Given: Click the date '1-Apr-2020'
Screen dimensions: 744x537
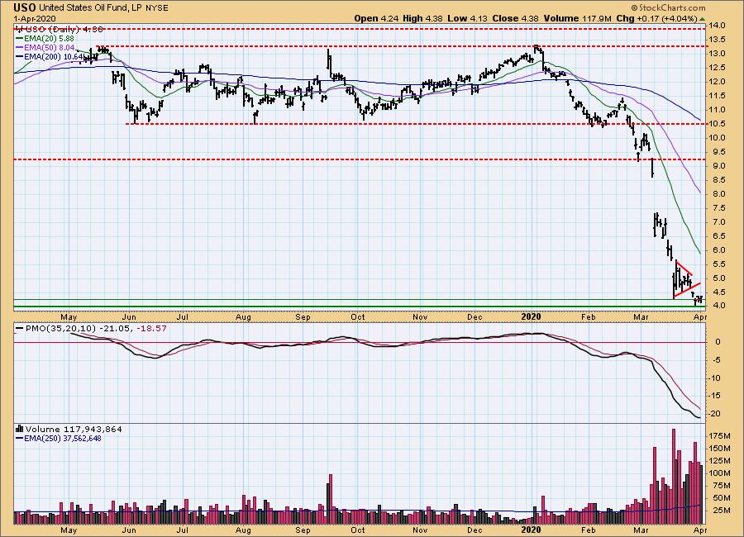Looking at the screenshot, I should click(x=34, y=19).
